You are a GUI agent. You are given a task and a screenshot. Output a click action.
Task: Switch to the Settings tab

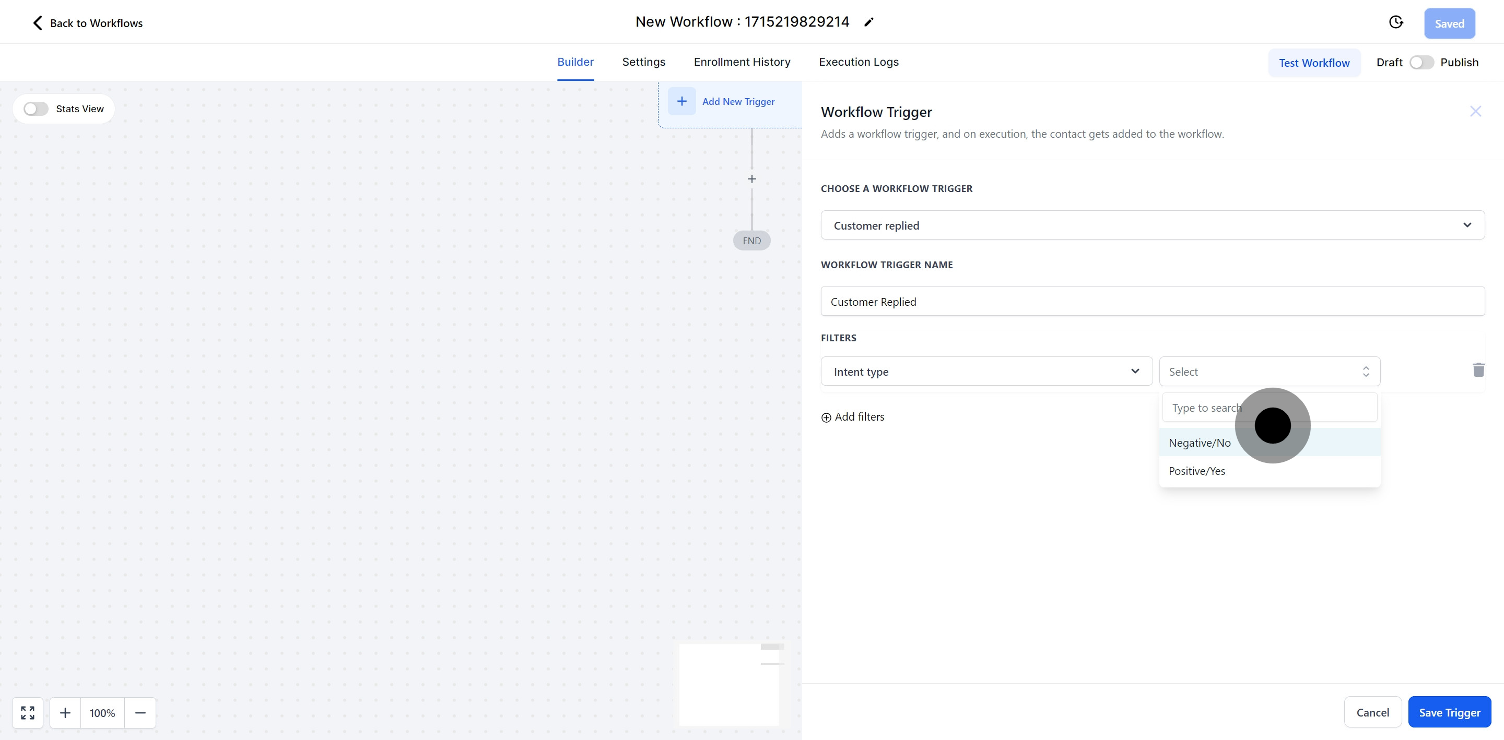pyautogui.click(x=643, y=62)
